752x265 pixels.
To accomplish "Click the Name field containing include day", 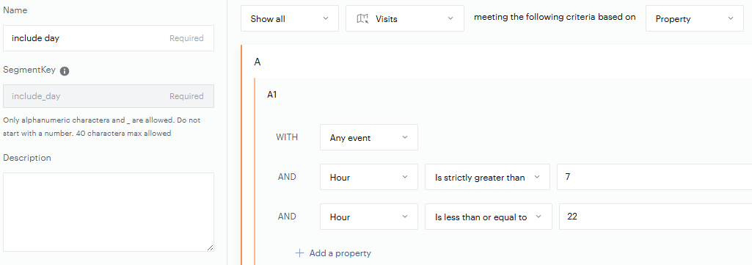I will click(109, 38).
